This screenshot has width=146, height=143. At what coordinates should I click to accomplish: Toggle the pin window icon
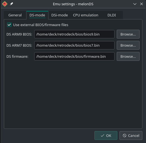point(11,4)
